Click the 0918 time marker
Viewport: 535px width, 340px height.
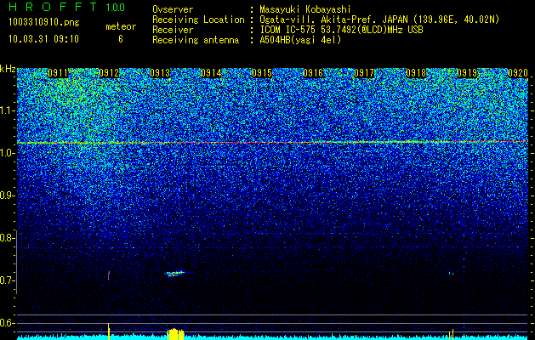pyautogui.click(x=416, y=73)
